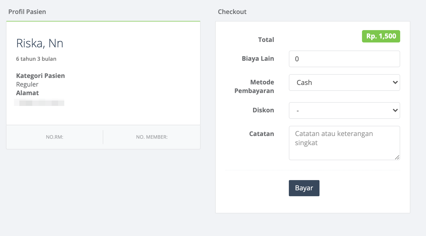Click the green Rp. 1,500 total badge

click(381, 36)
